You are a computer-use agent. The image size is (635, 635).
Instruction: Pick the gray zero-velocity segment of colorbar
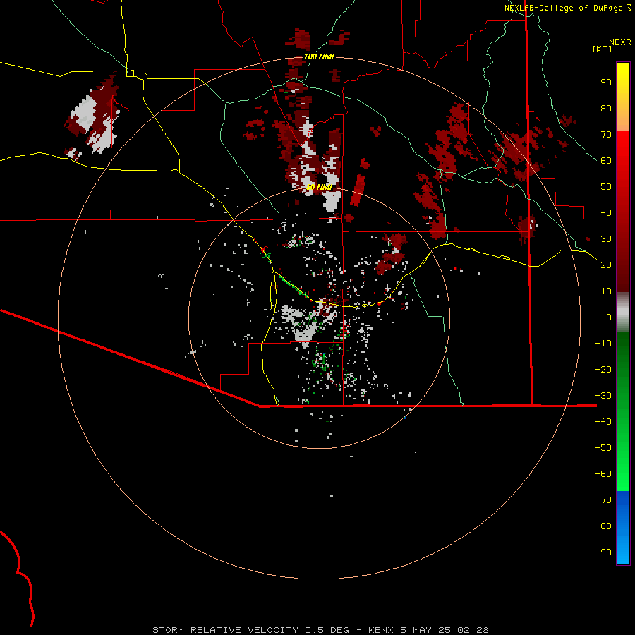pyautogui.click(x=623, y=313)
